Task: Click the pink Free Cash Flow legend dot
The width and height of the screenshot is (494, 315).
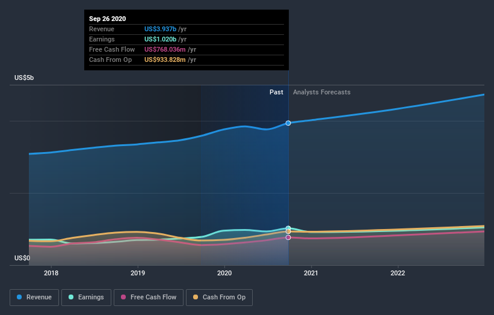Action: [x=123, y=297]
